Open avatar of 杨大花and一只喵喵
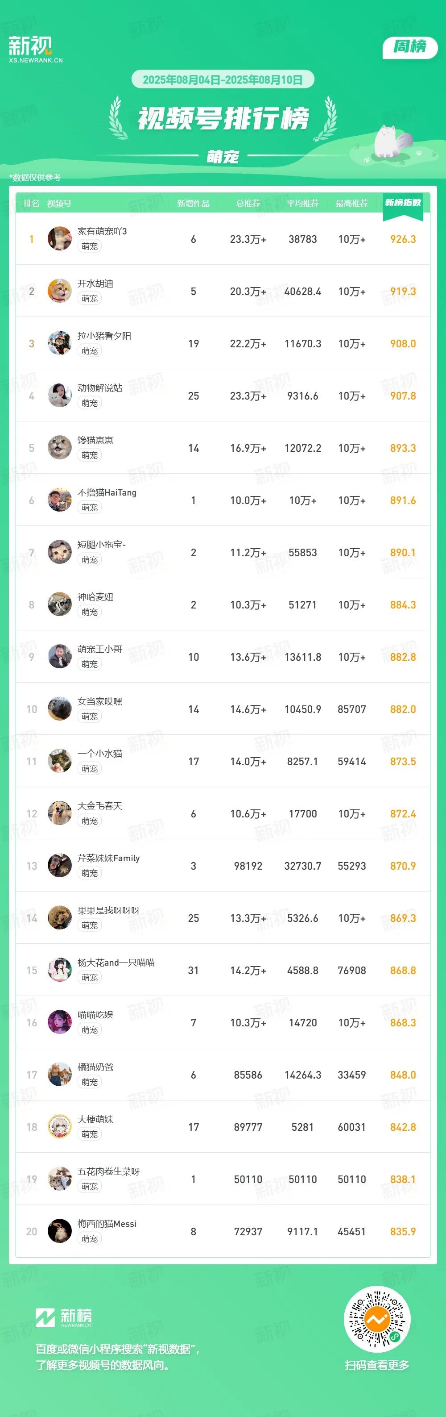The image size is (446, 1417). click(59, 970)
